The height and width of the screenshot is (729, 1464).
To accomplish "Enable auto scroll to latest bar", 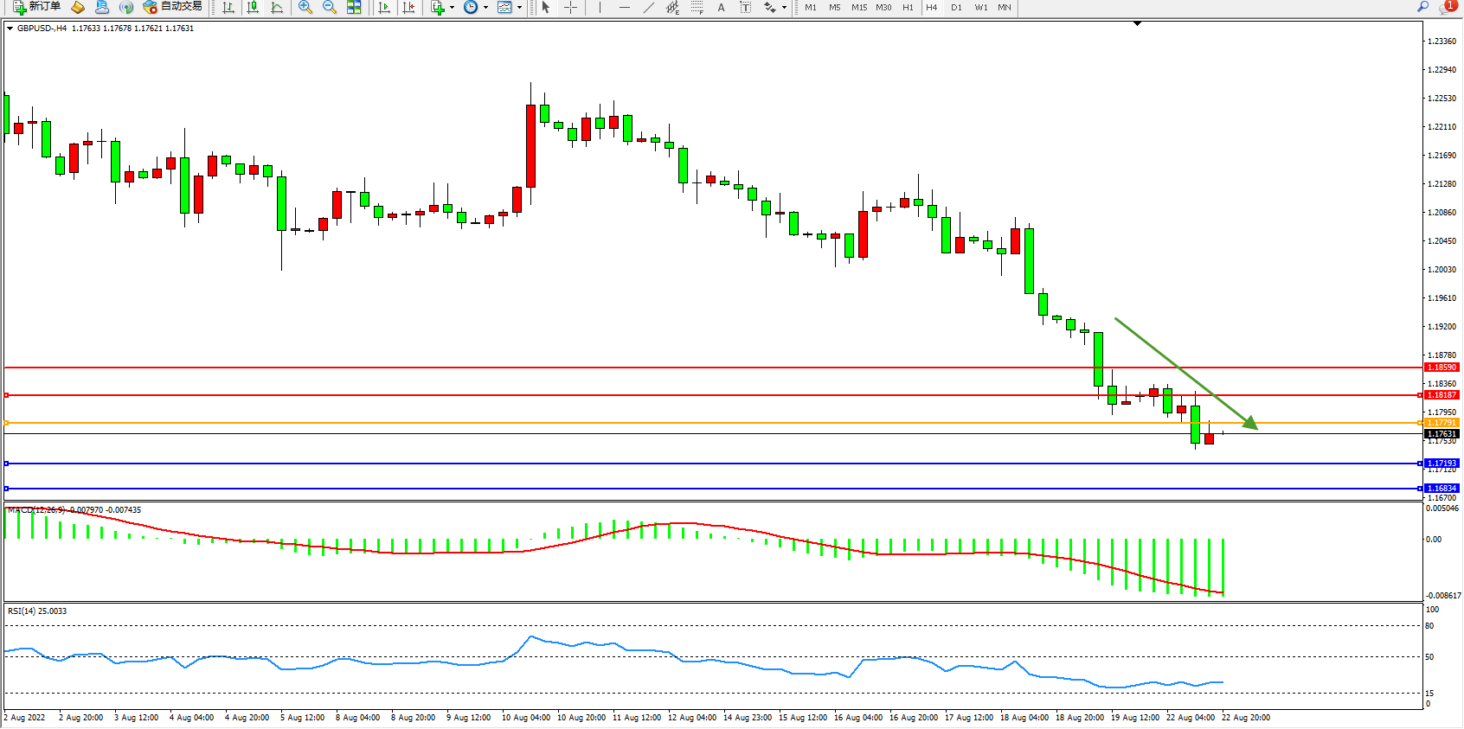I will tap(384, 7).
